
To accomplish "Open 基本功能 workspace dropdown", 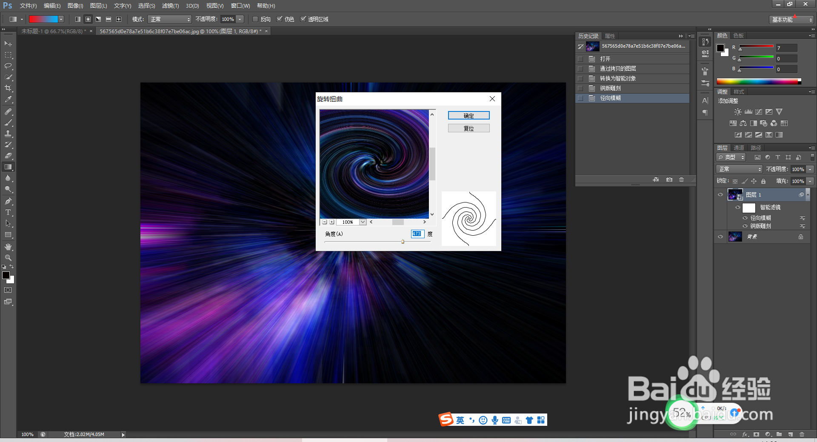I will coord(791,20).
